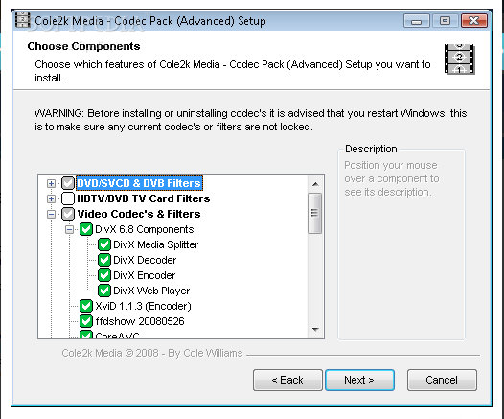
Task: Close the setup window
Action: point(473,21)
